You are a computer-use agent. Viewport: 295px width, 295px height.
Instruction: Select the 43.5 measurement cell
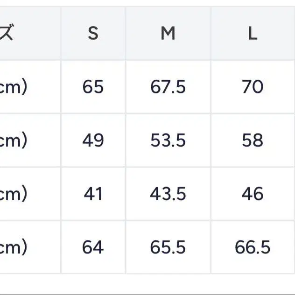point(168,194)
